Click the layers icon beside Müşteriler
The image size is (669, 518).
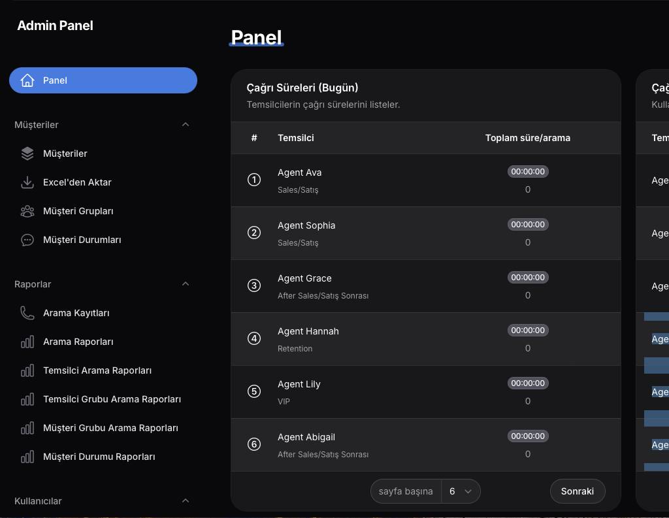click(x=27, y=154)
